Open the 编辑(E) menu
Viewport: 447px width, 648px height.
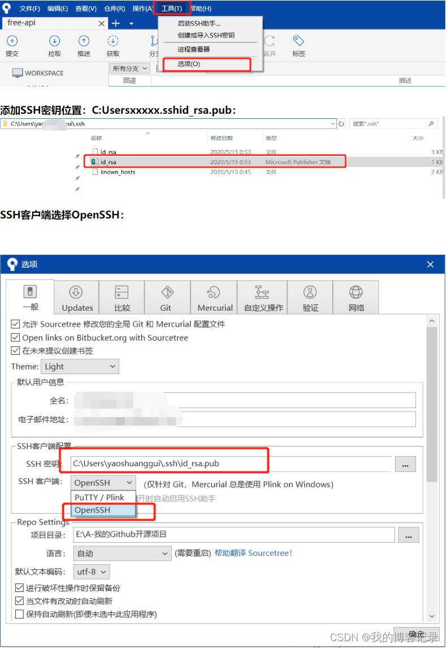tap(58, 8)
